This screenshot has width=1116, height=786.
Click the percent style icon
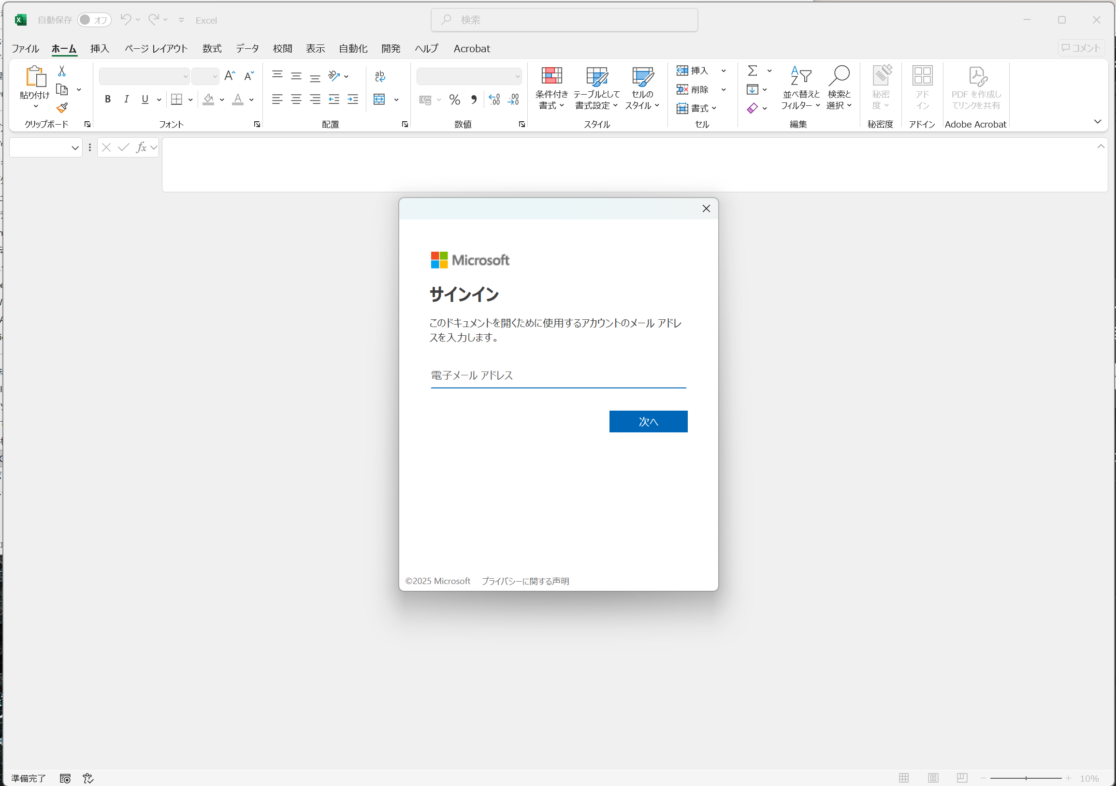(454, 100)
